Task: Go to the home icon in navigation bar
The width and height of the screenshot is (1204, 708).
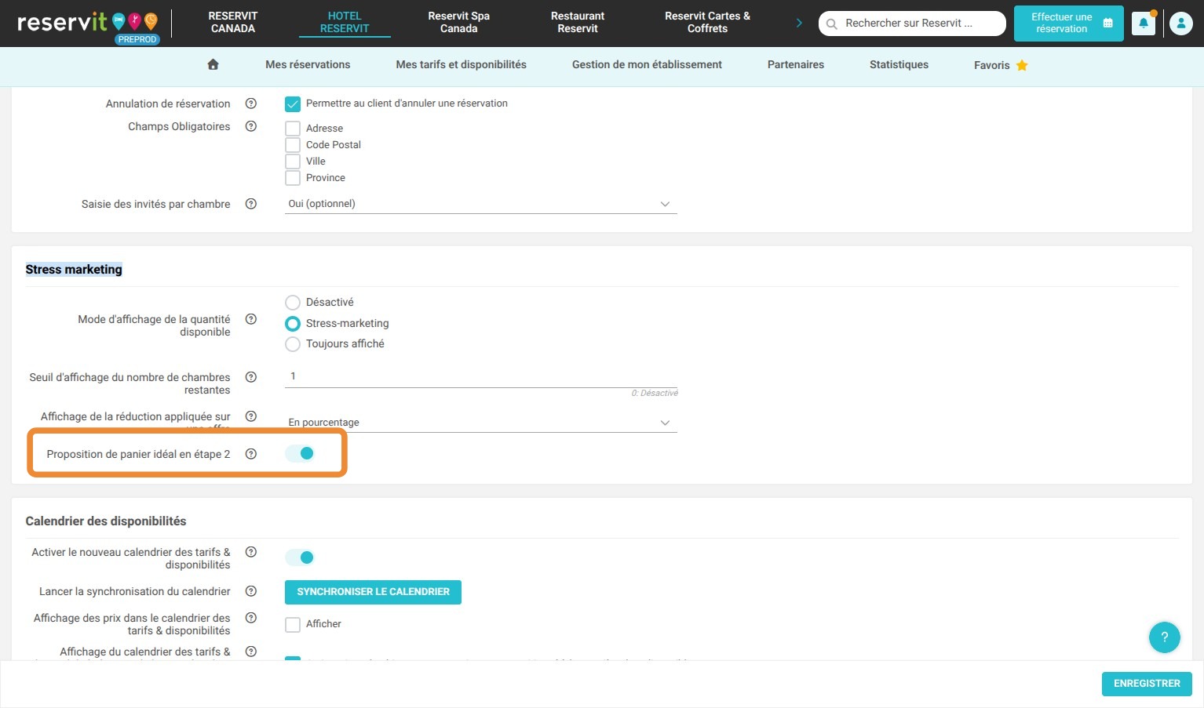Action: click(213, 64)
